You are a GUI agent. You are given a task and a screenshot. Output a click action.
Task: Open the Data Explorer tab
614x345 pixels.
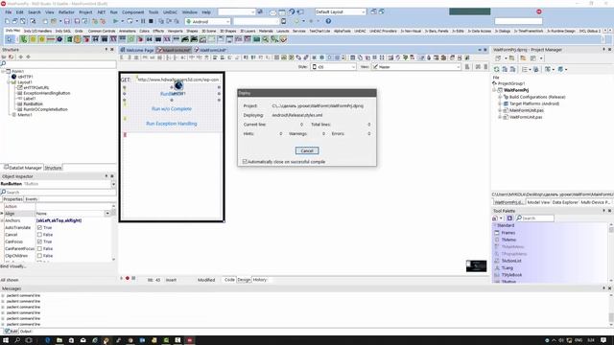(x=565, y=202)
